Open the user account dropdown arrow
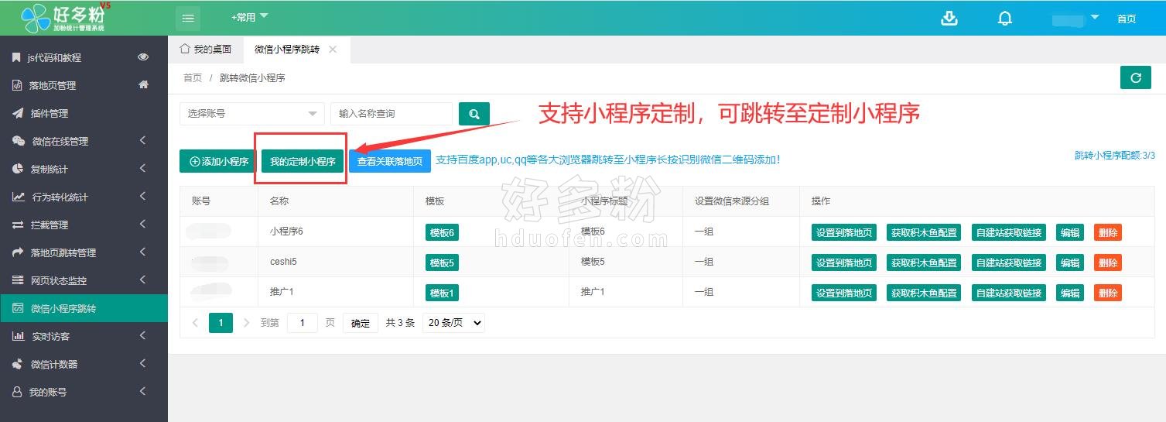This screenshot has width=1166, height=422. tap(1094, 17)
